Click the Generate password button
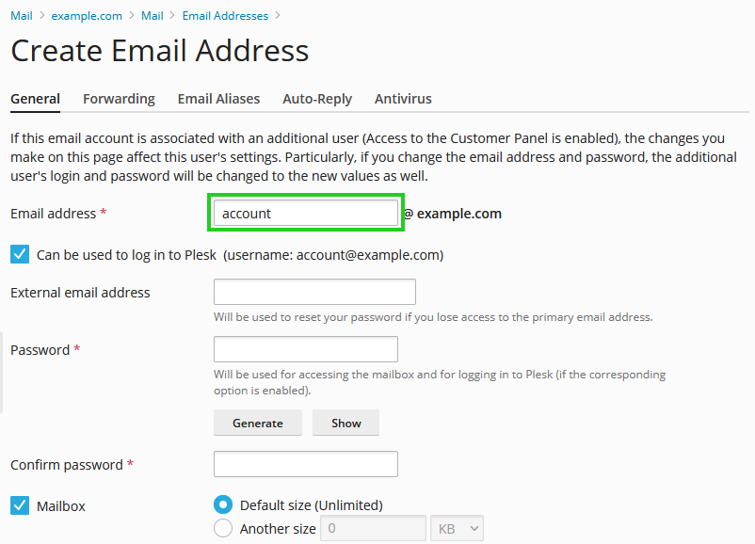 pyautogui.click(x=257, y=423)
